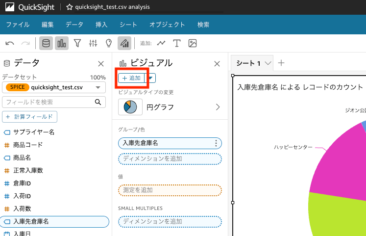This screenshot has width=366, height=236.
Task: Open the 検索 menu
Action: (x=203, y=25)
